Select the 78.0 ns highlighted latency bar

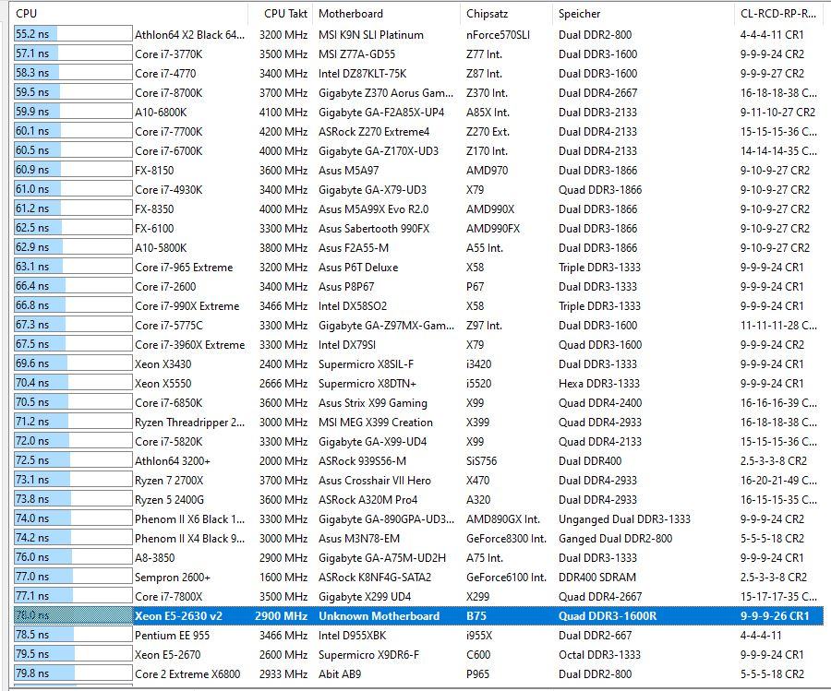tap(73, 615)
